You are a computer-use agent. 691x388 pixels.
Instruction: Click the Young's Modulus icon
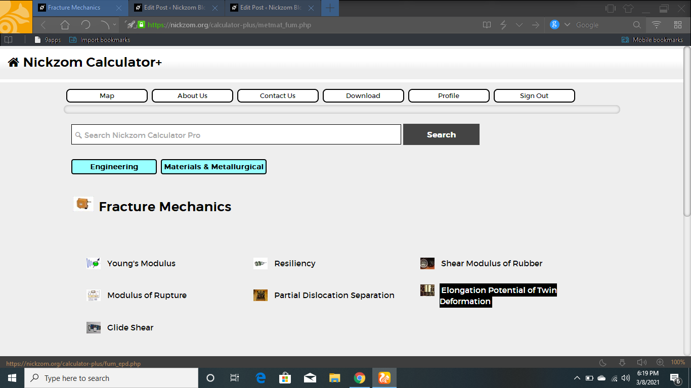point(94,263)
